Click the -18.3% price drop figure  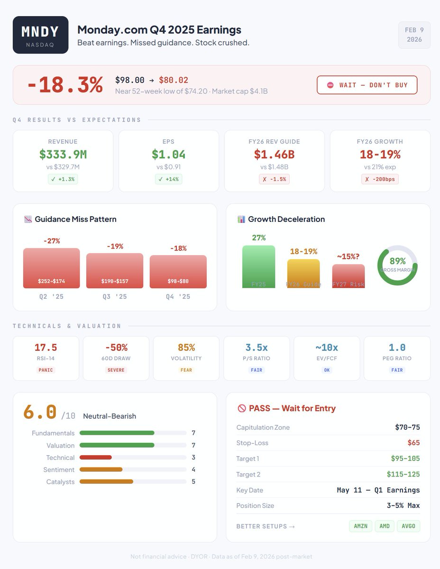point(65,85)
